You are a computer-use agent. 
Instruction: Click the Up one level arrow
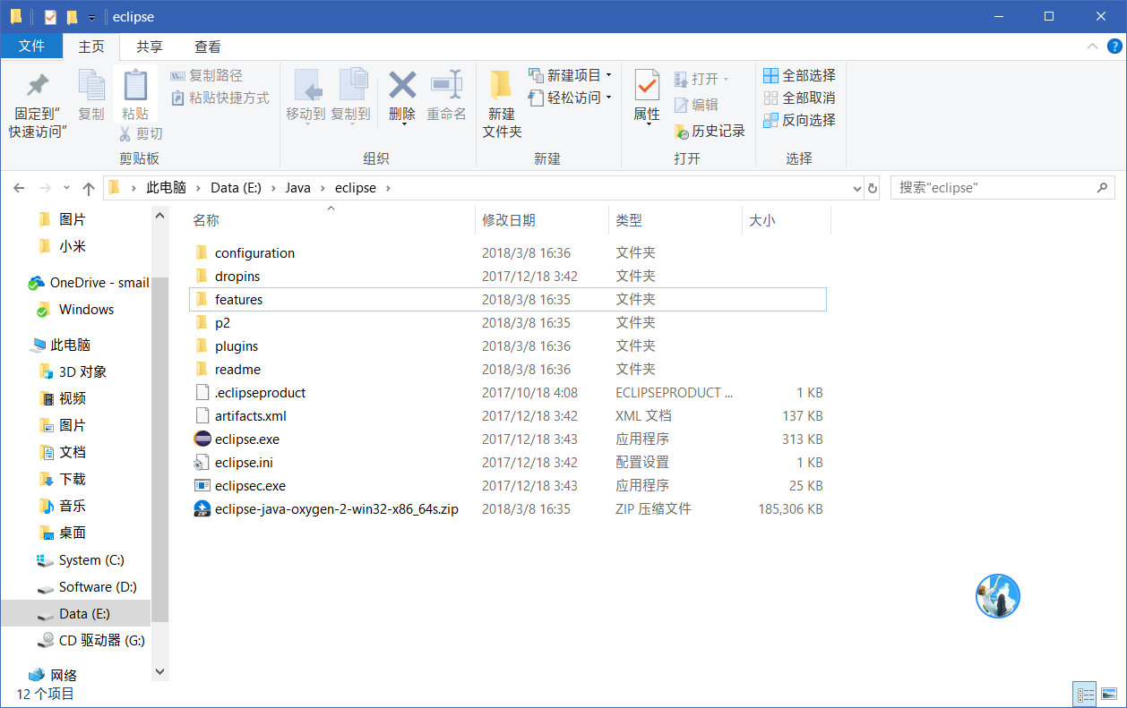click(x=88, y=188)
